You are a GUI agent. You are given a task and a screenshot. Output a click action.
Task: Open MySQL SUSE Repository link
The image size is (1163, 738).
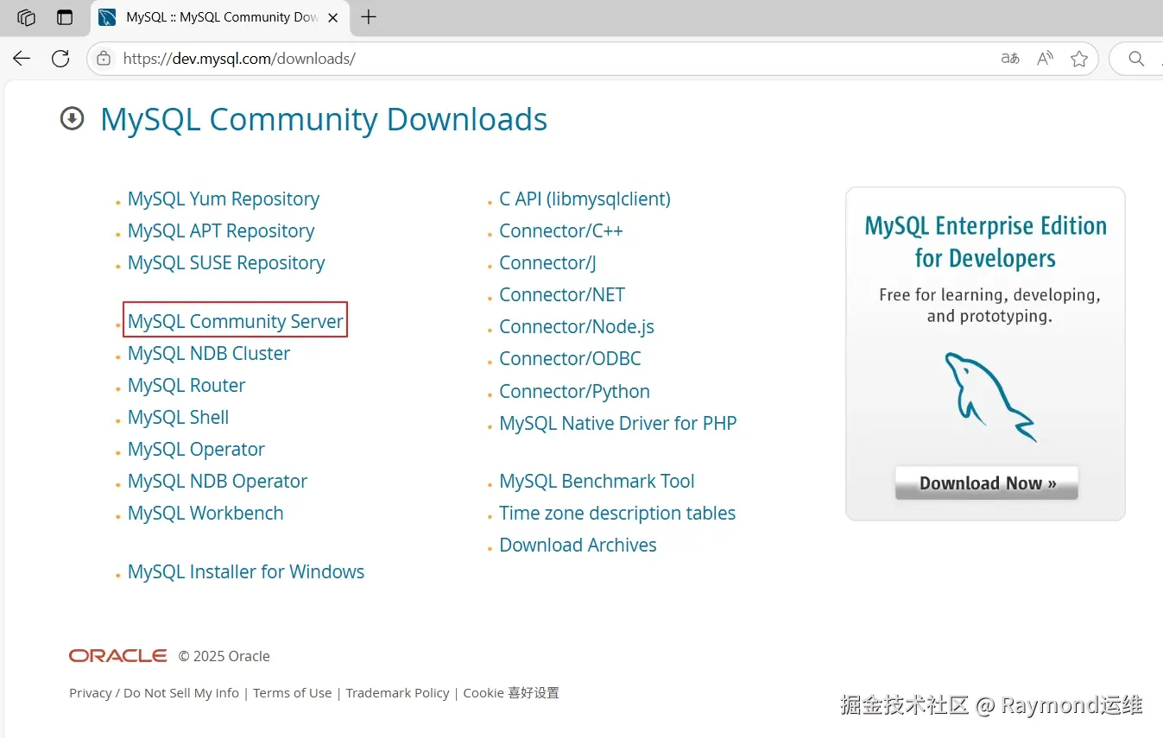226,263
